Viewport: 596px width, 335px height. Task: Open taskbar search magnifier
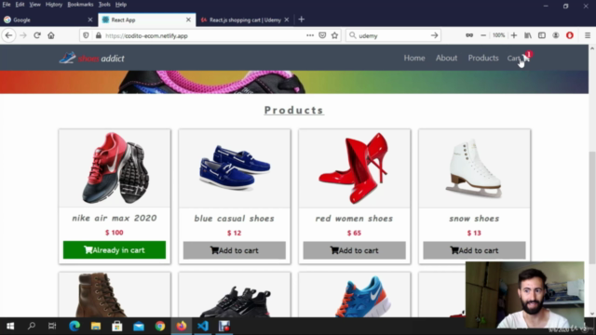point(32,326)
